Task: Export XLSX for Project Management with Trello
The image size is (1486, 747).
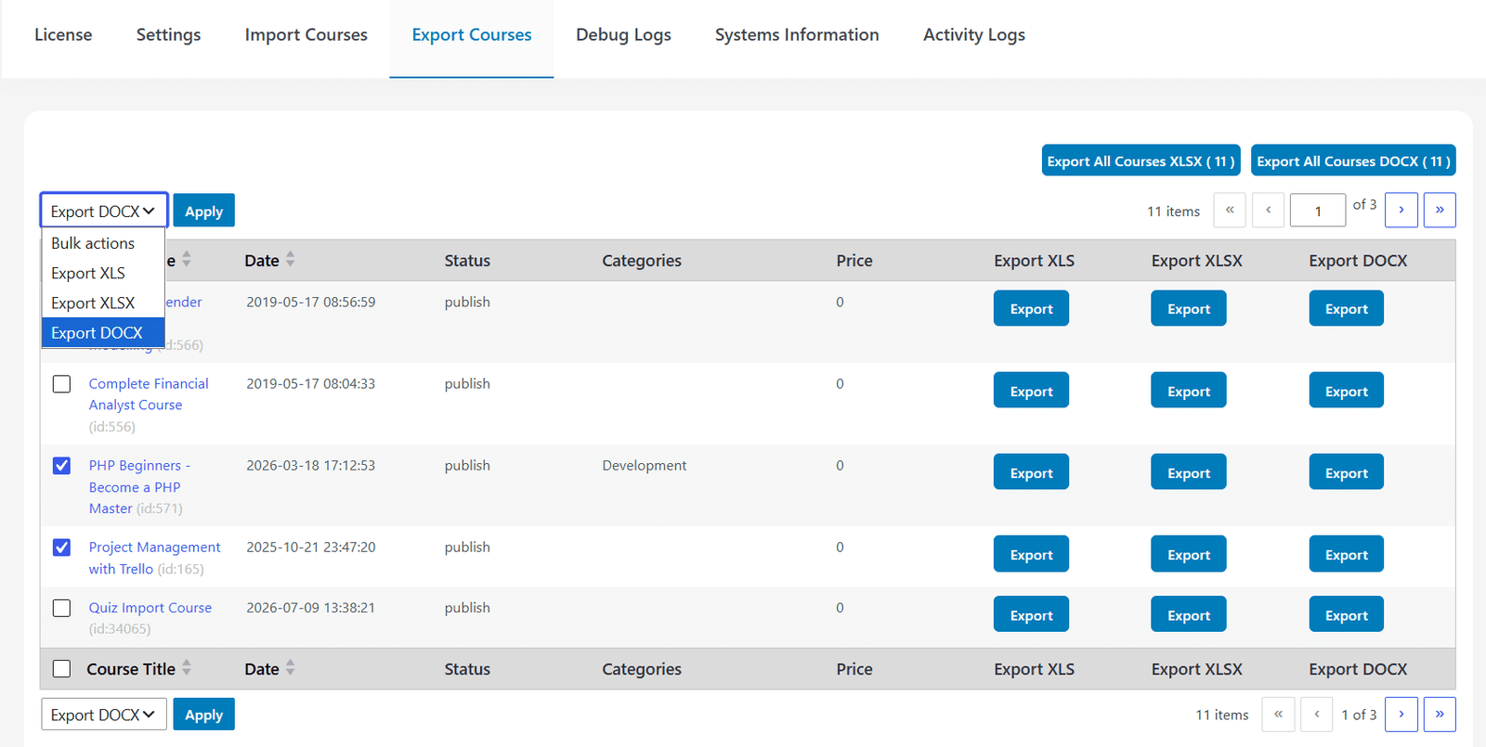Action: [x=1189, y=554]
